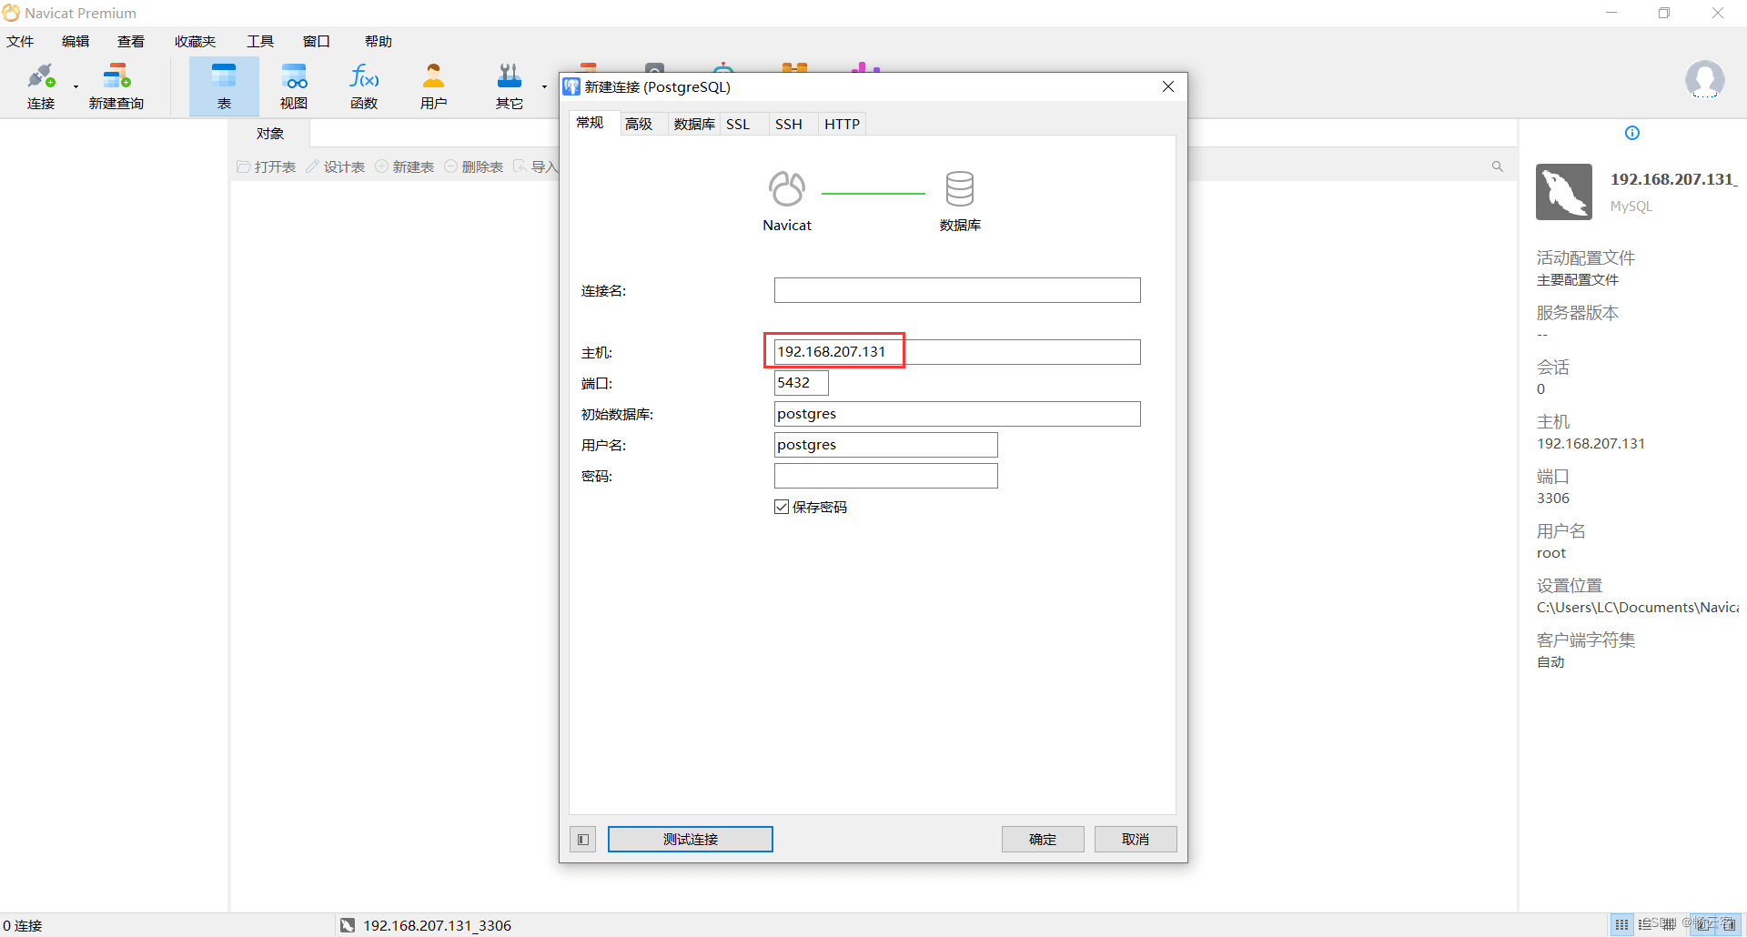1747x937 pixels.
Task: Open the 编辑 menu
Action: coord(76,41)
